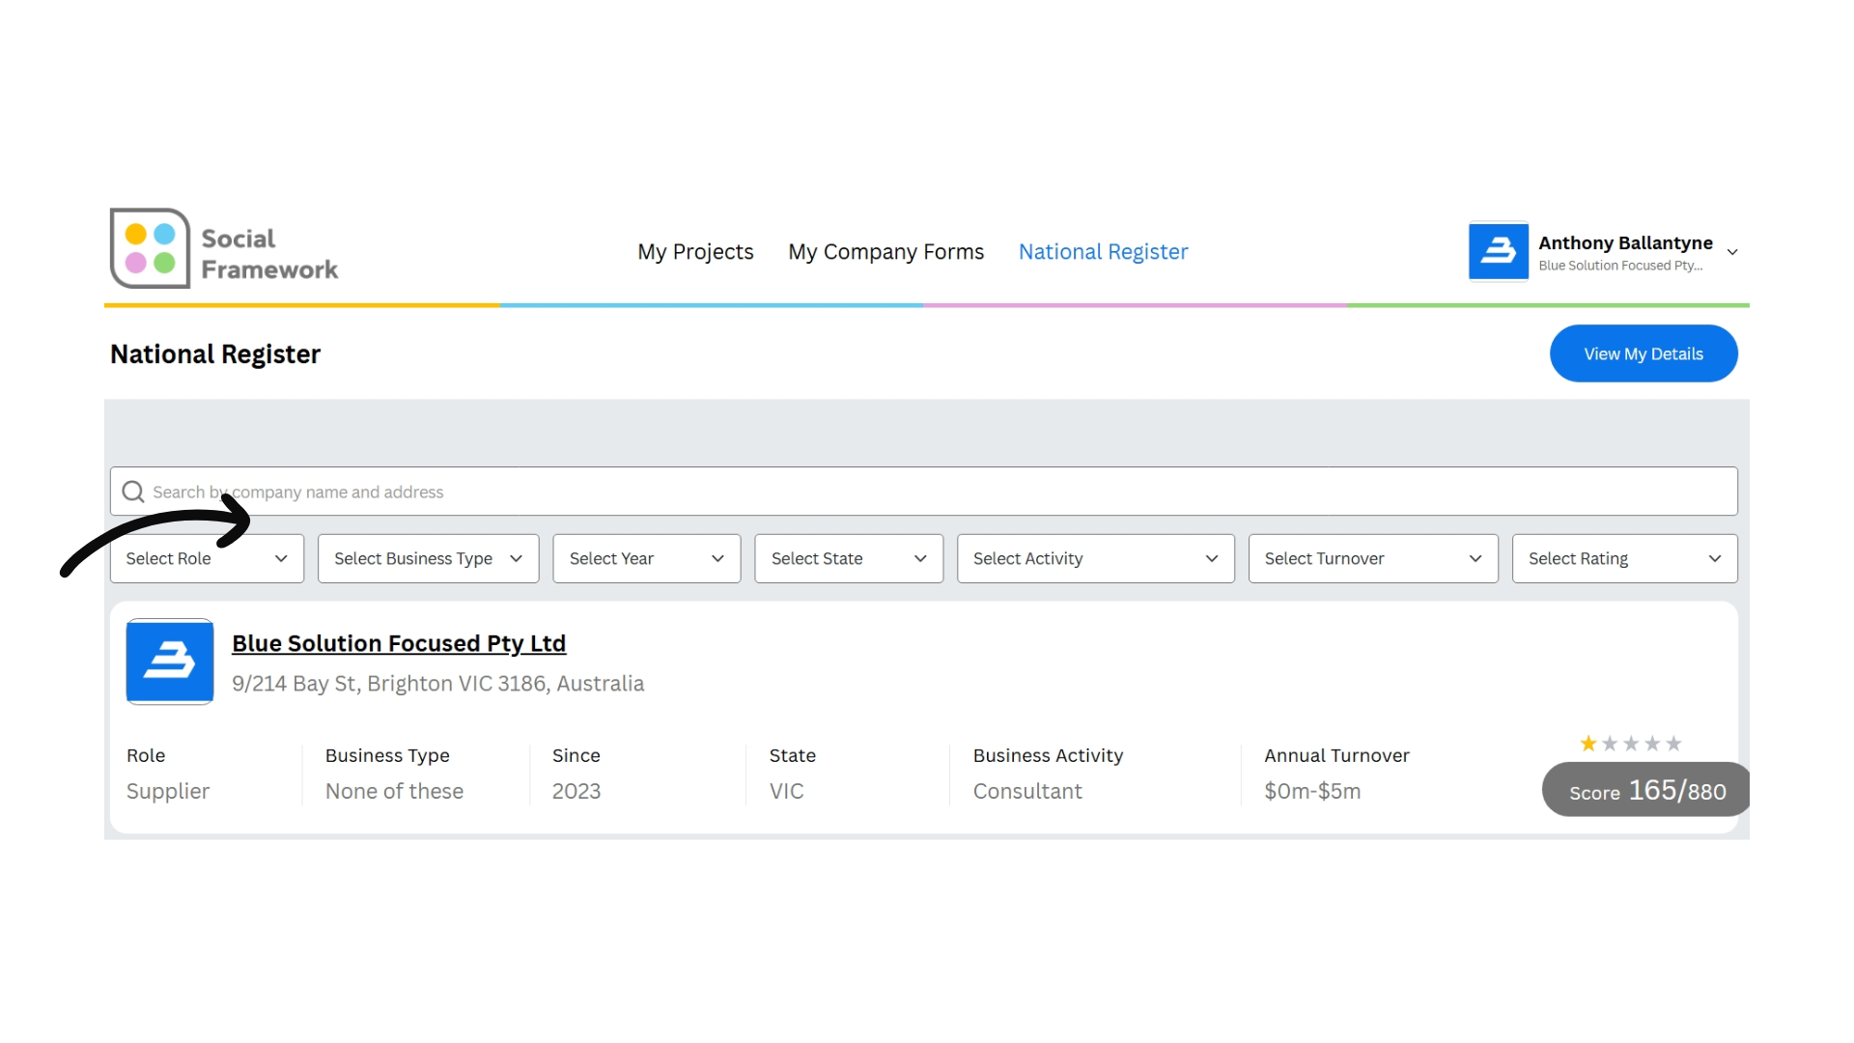
Task: Focus the company name and address search field
Action: (x=924, y=492)
